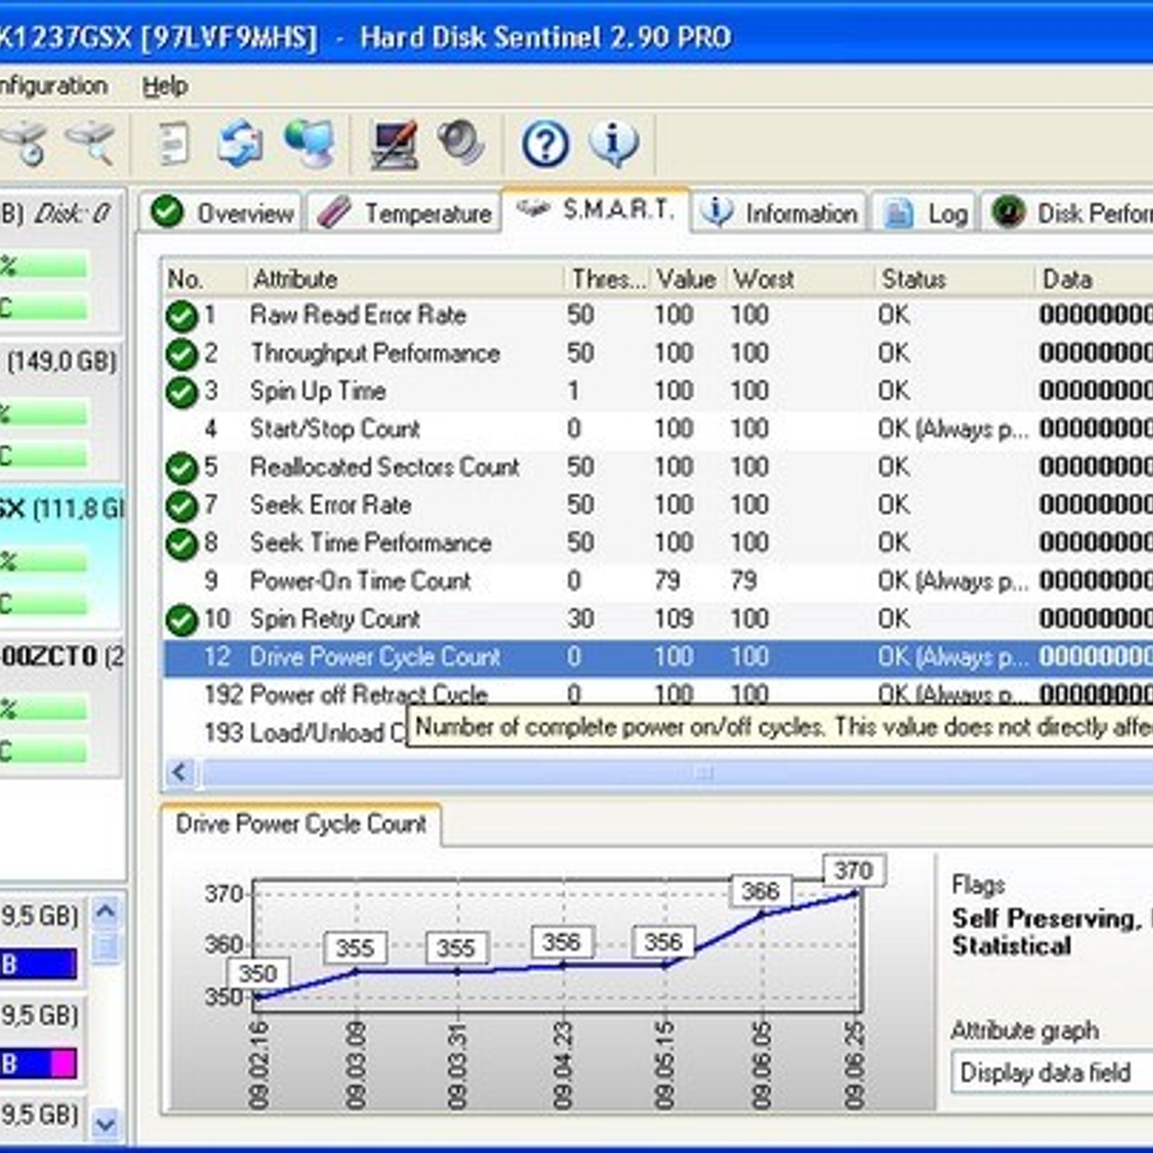Click green check icon for Raw Read Error Rate
Screen dimensions: 1153x1153
(x=182, y=316)
